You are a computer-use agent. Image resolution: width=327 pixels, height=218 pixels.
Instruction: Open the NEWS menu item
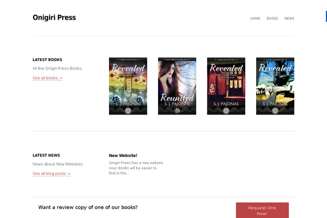pyautogui.click(x=289, y=19)
